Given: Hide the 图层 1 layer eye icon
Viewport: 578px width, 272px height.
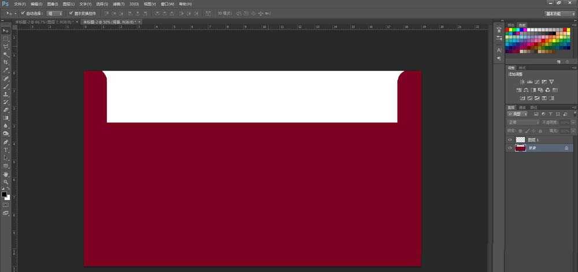Looking at the screenshot, I should click(x=510, y=140).
